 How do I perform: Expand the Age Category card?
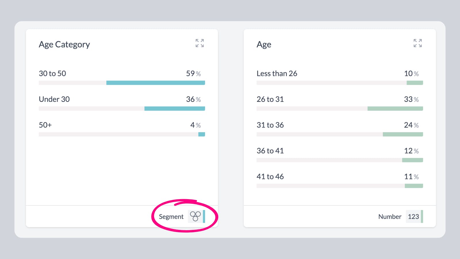200,43
